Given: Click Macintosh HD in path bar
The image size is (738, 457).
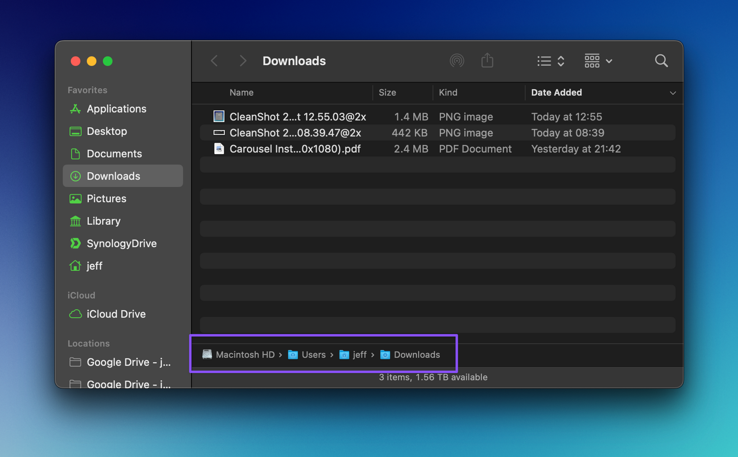Looking at the screenshot, I should [x=245, y=354].
